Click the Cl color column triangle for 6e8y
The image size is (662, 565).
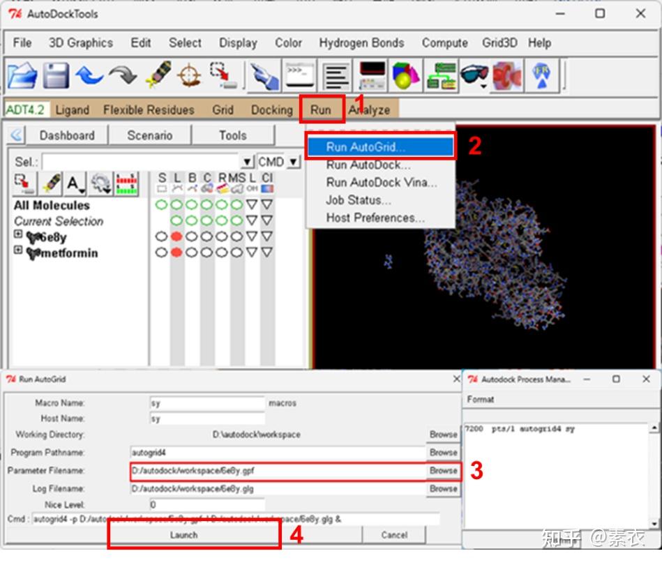click(x=267, y=236)
